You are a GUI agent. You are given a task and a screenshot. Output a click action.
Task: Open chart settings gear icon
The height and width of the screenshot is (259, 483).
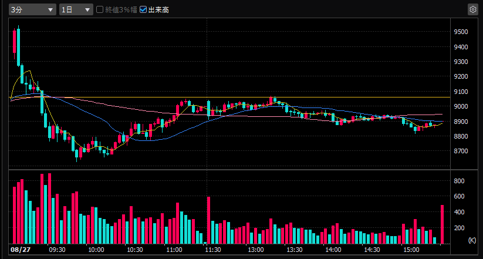[x=472, y=9]
